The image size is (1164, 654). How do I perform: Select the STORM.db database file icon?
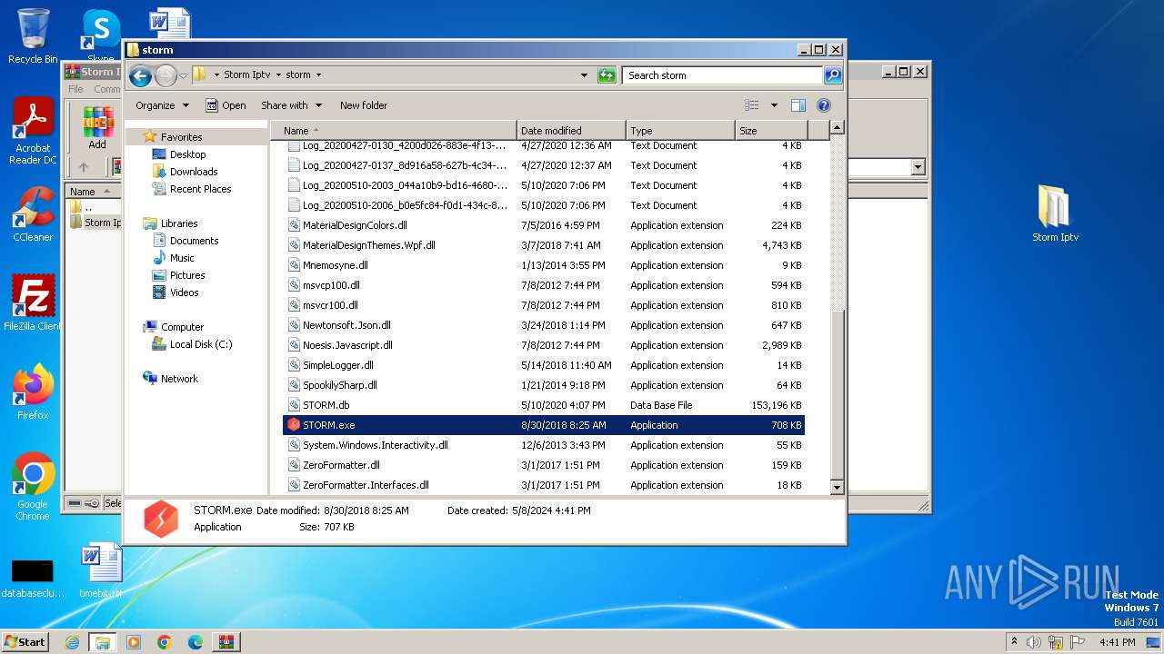[x=294, y=405]
